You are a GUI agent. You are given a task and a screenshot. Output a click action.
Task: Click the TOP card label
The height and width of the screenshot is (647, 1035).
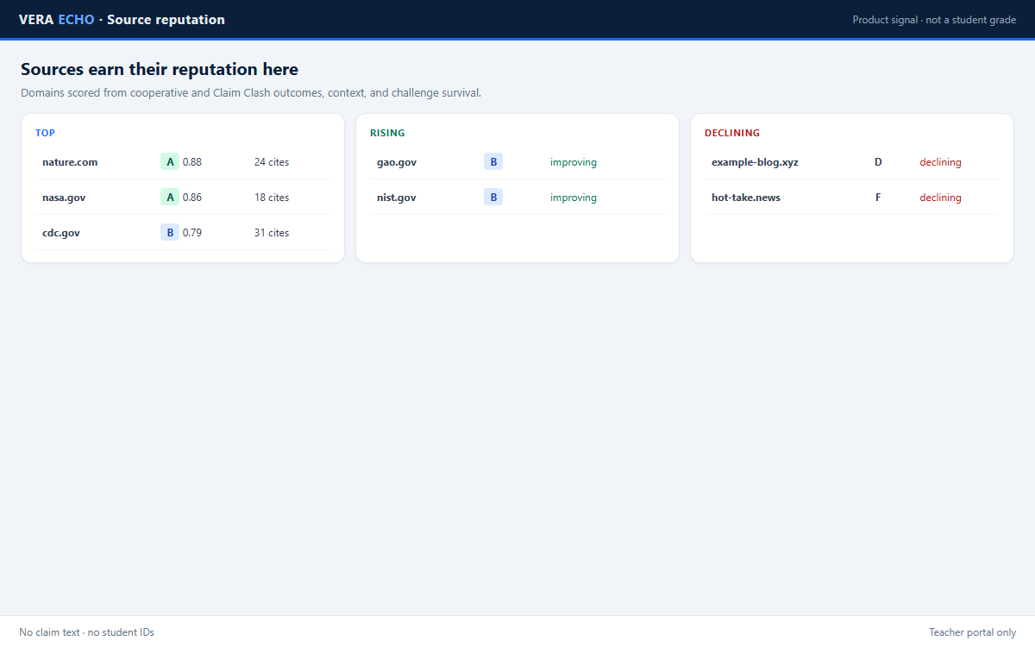[x=45, y=133]
